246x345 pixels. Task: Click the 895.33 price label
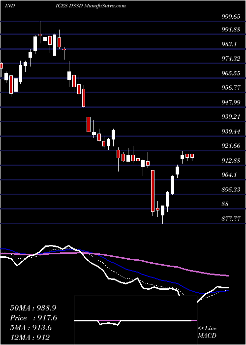pos(231,189)
